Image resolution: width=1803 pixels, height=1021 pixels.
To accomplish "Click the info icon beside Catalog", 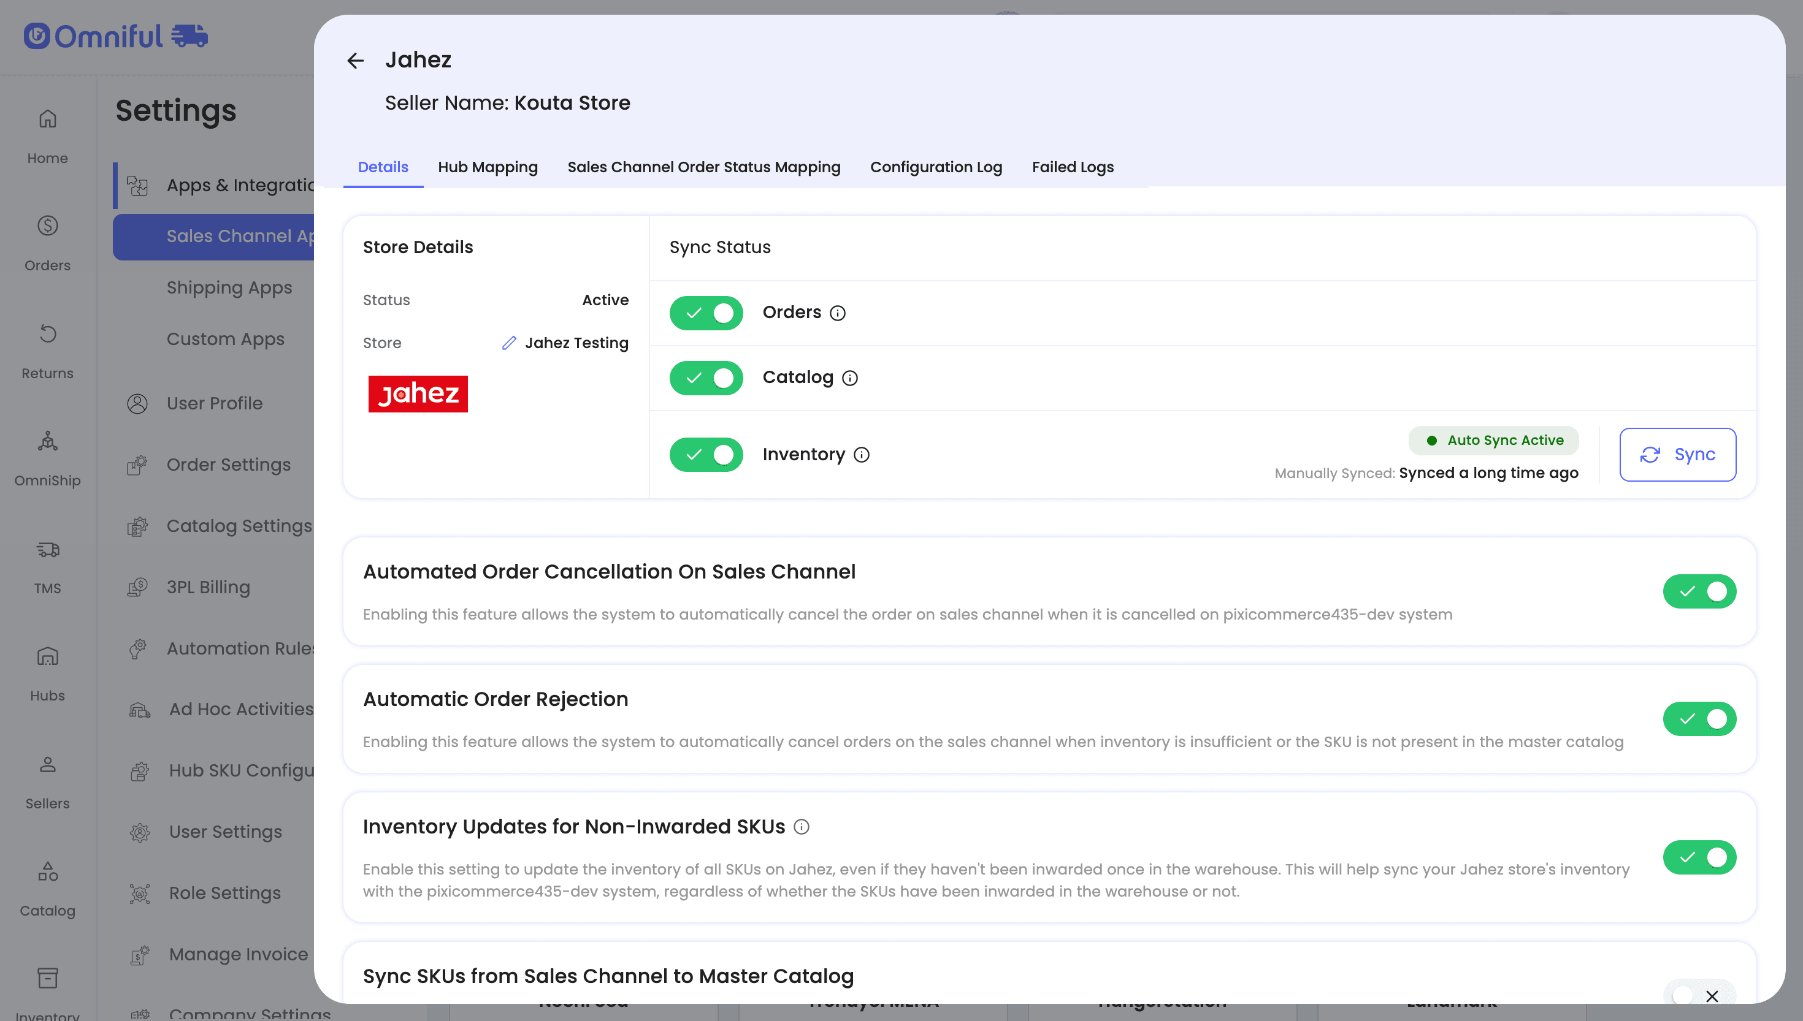I will 849,378.
